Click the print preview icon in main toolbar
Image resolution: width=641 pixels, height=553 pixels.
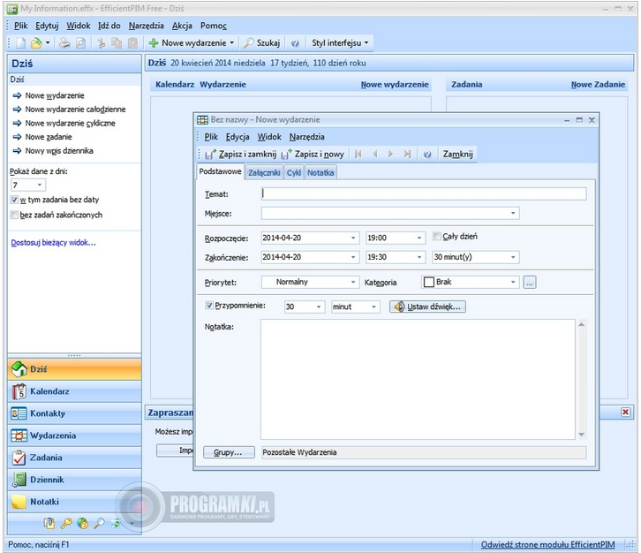pyautogui.click(x=80, y=43)
